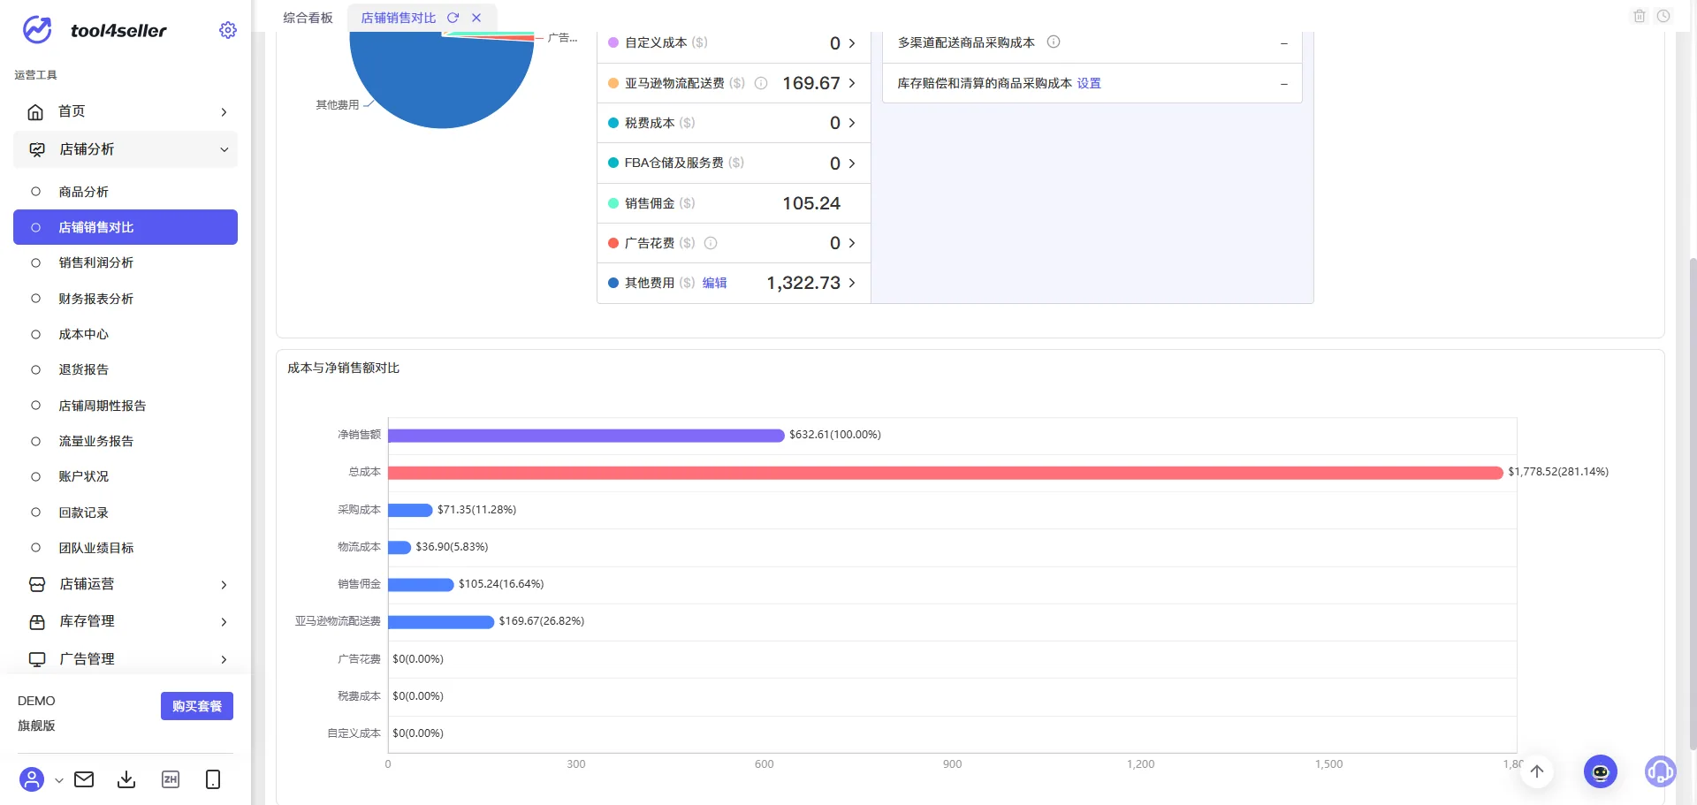Click the red 总成本 bar
The width and height of the screenshot is (1697, 805).
pyautogui.click(x=946, y=473)
